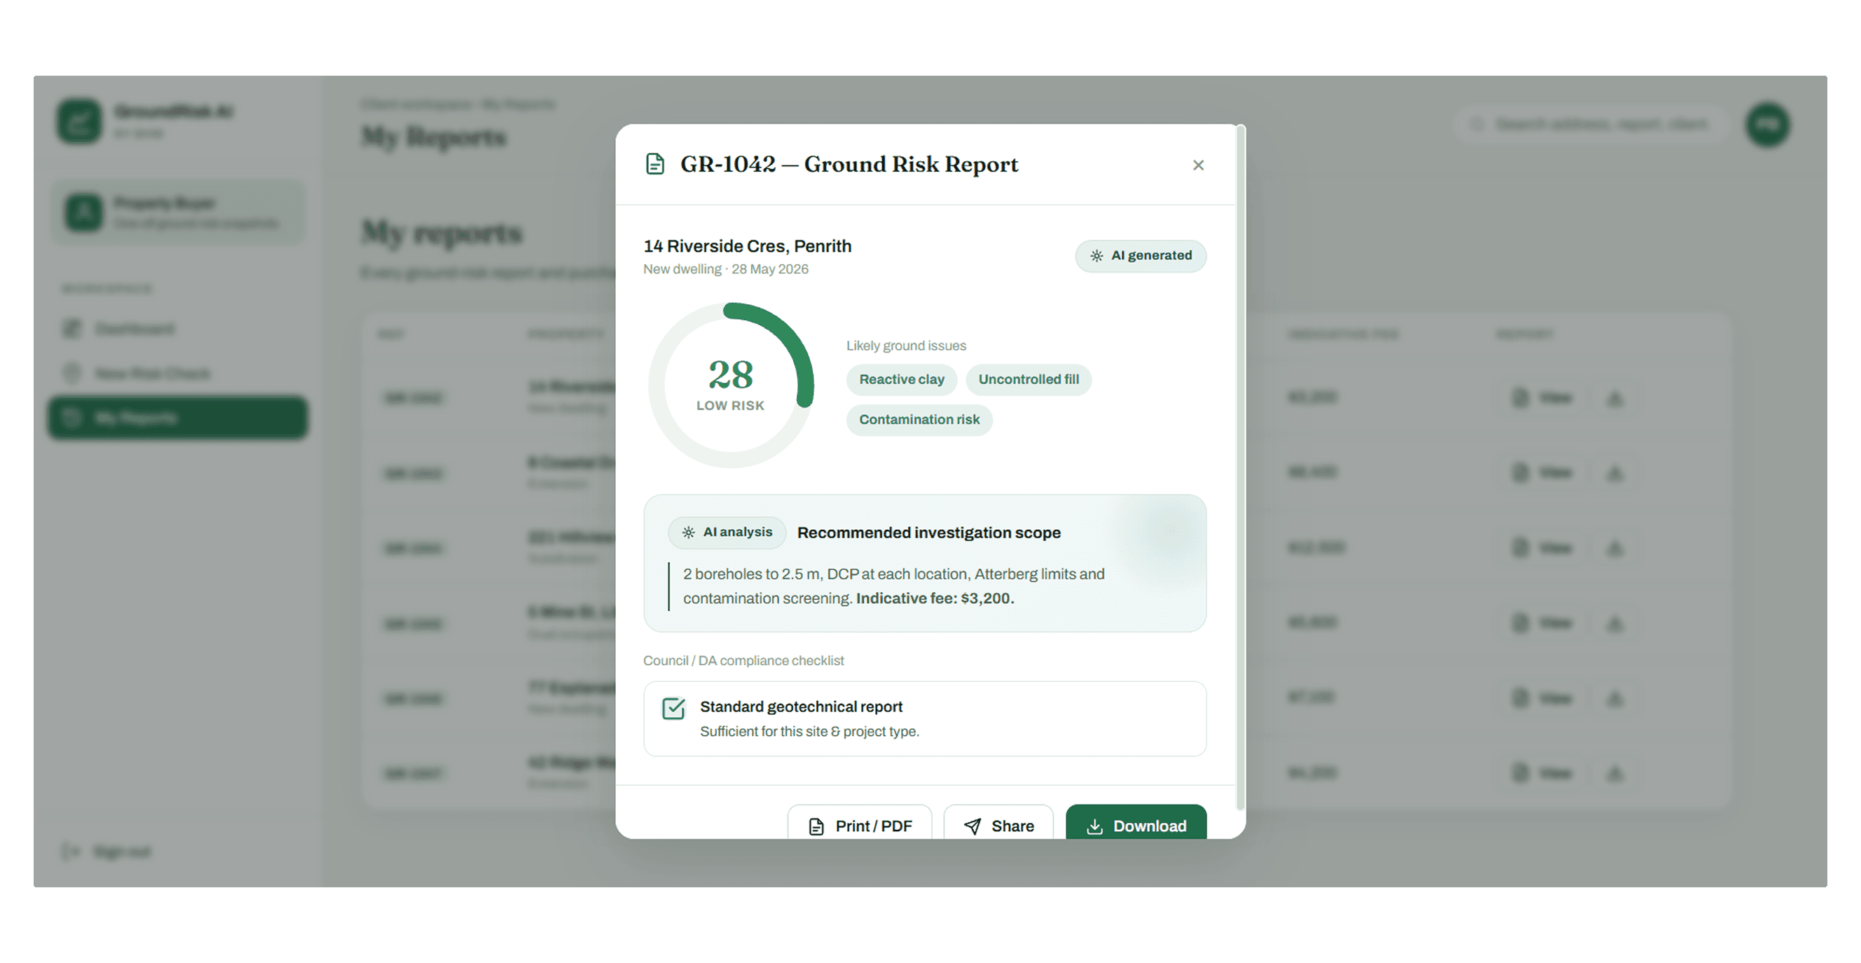Close the Ground Risk Report dialog
Viewport: 1861px width, 963px height.
[1197, 165]
